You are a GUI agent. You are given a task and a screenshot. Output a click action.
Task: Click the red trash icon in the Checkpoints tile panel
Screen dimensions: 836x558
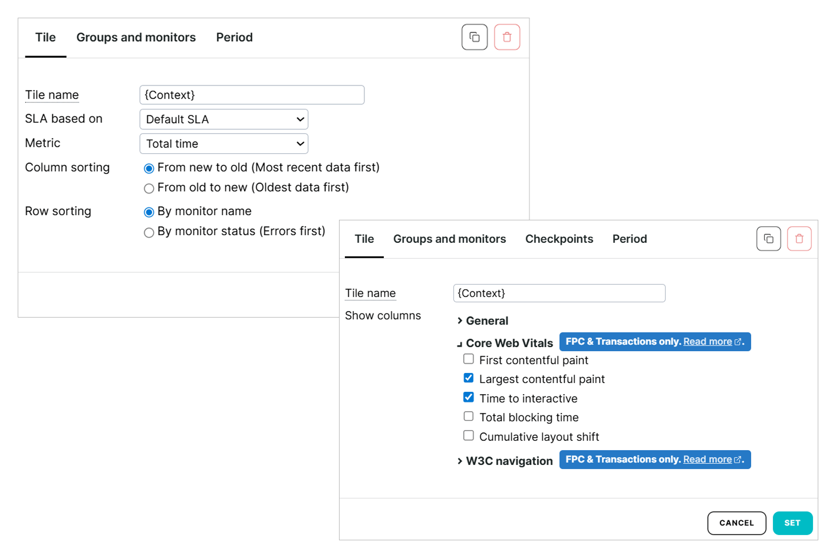click(x=799, y=239)
